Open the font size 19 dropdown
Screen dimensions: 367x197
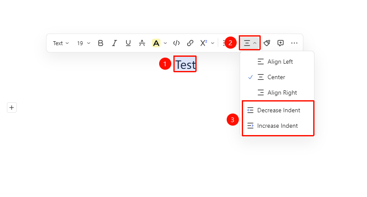83,43
